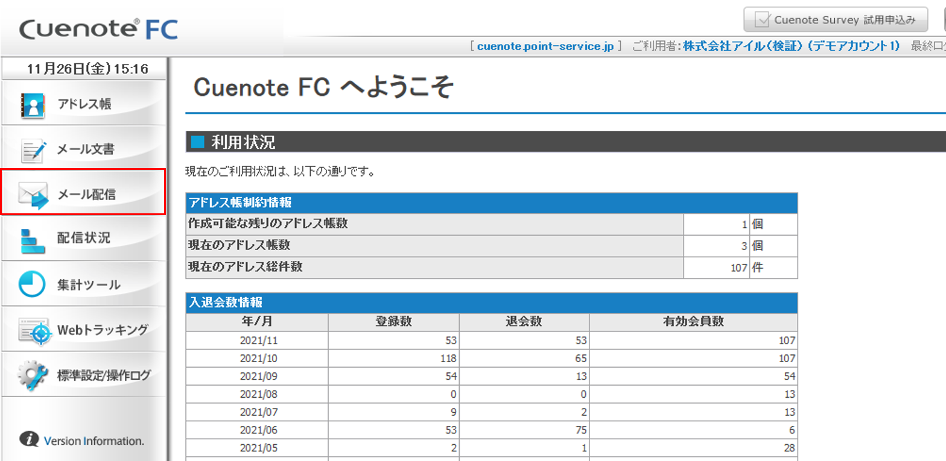Select メール配信 in the sidebar
Image resolution: width=946 pixels, height=461 pixels.
coord(86,195)
